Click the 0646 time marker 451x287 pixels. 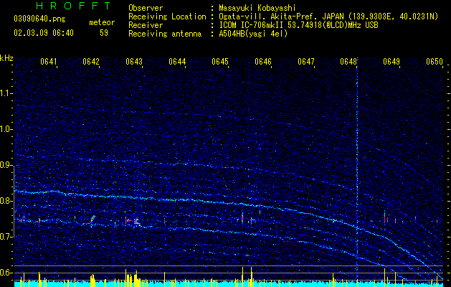click(x=263, y=62)
